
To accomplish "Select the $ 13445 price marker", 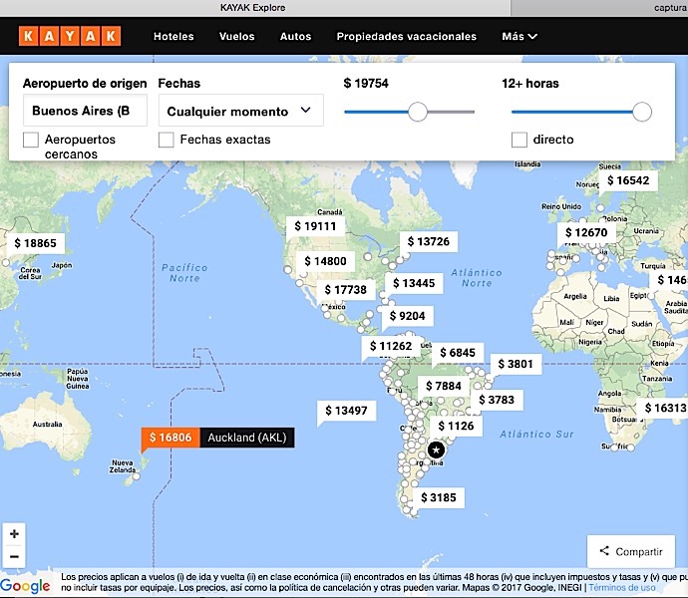I will click(414, 283).
